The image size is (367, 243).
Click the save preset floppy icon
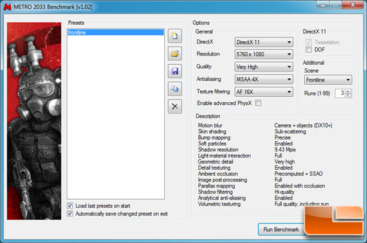click(175, 71)
